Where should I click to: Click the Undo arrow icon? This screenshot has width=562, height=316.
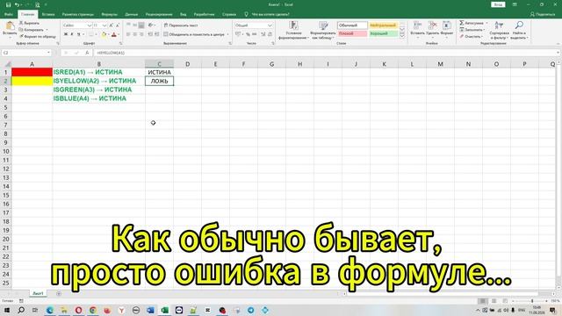tap(17, 4)
